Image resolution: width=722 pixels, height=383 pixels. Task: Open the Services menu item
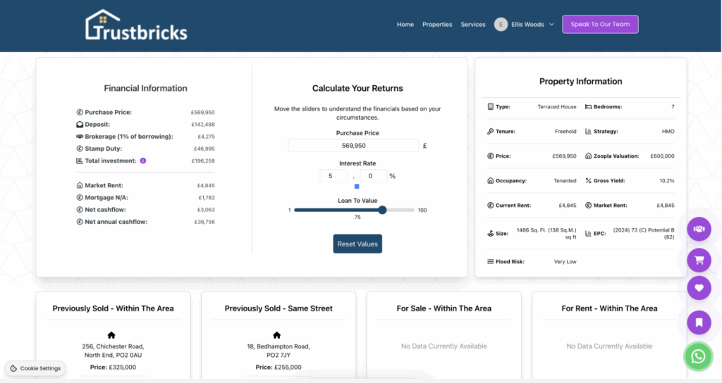[473, 24]
